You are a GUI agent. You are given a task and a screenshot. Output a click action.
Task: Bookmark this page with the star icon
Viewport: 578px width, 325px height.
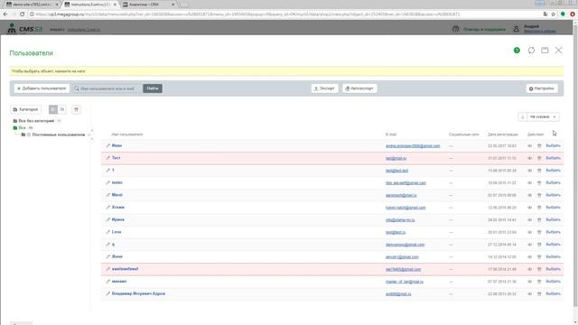click(554, 14)
